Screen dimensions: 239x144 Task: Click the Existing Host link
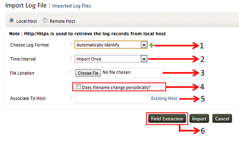(164, 99)
